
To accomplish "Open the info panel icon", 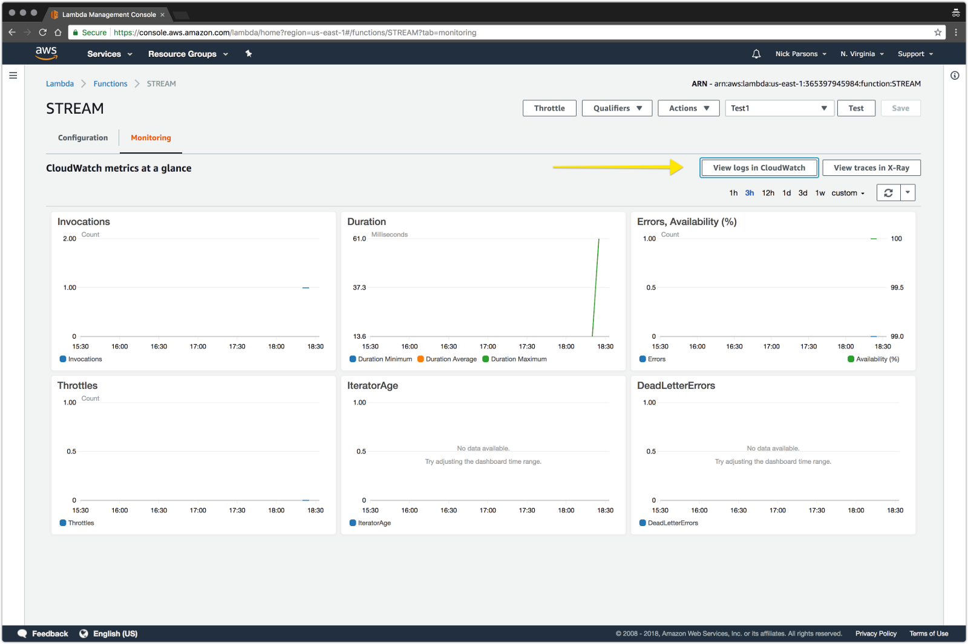I will (955, 76).
